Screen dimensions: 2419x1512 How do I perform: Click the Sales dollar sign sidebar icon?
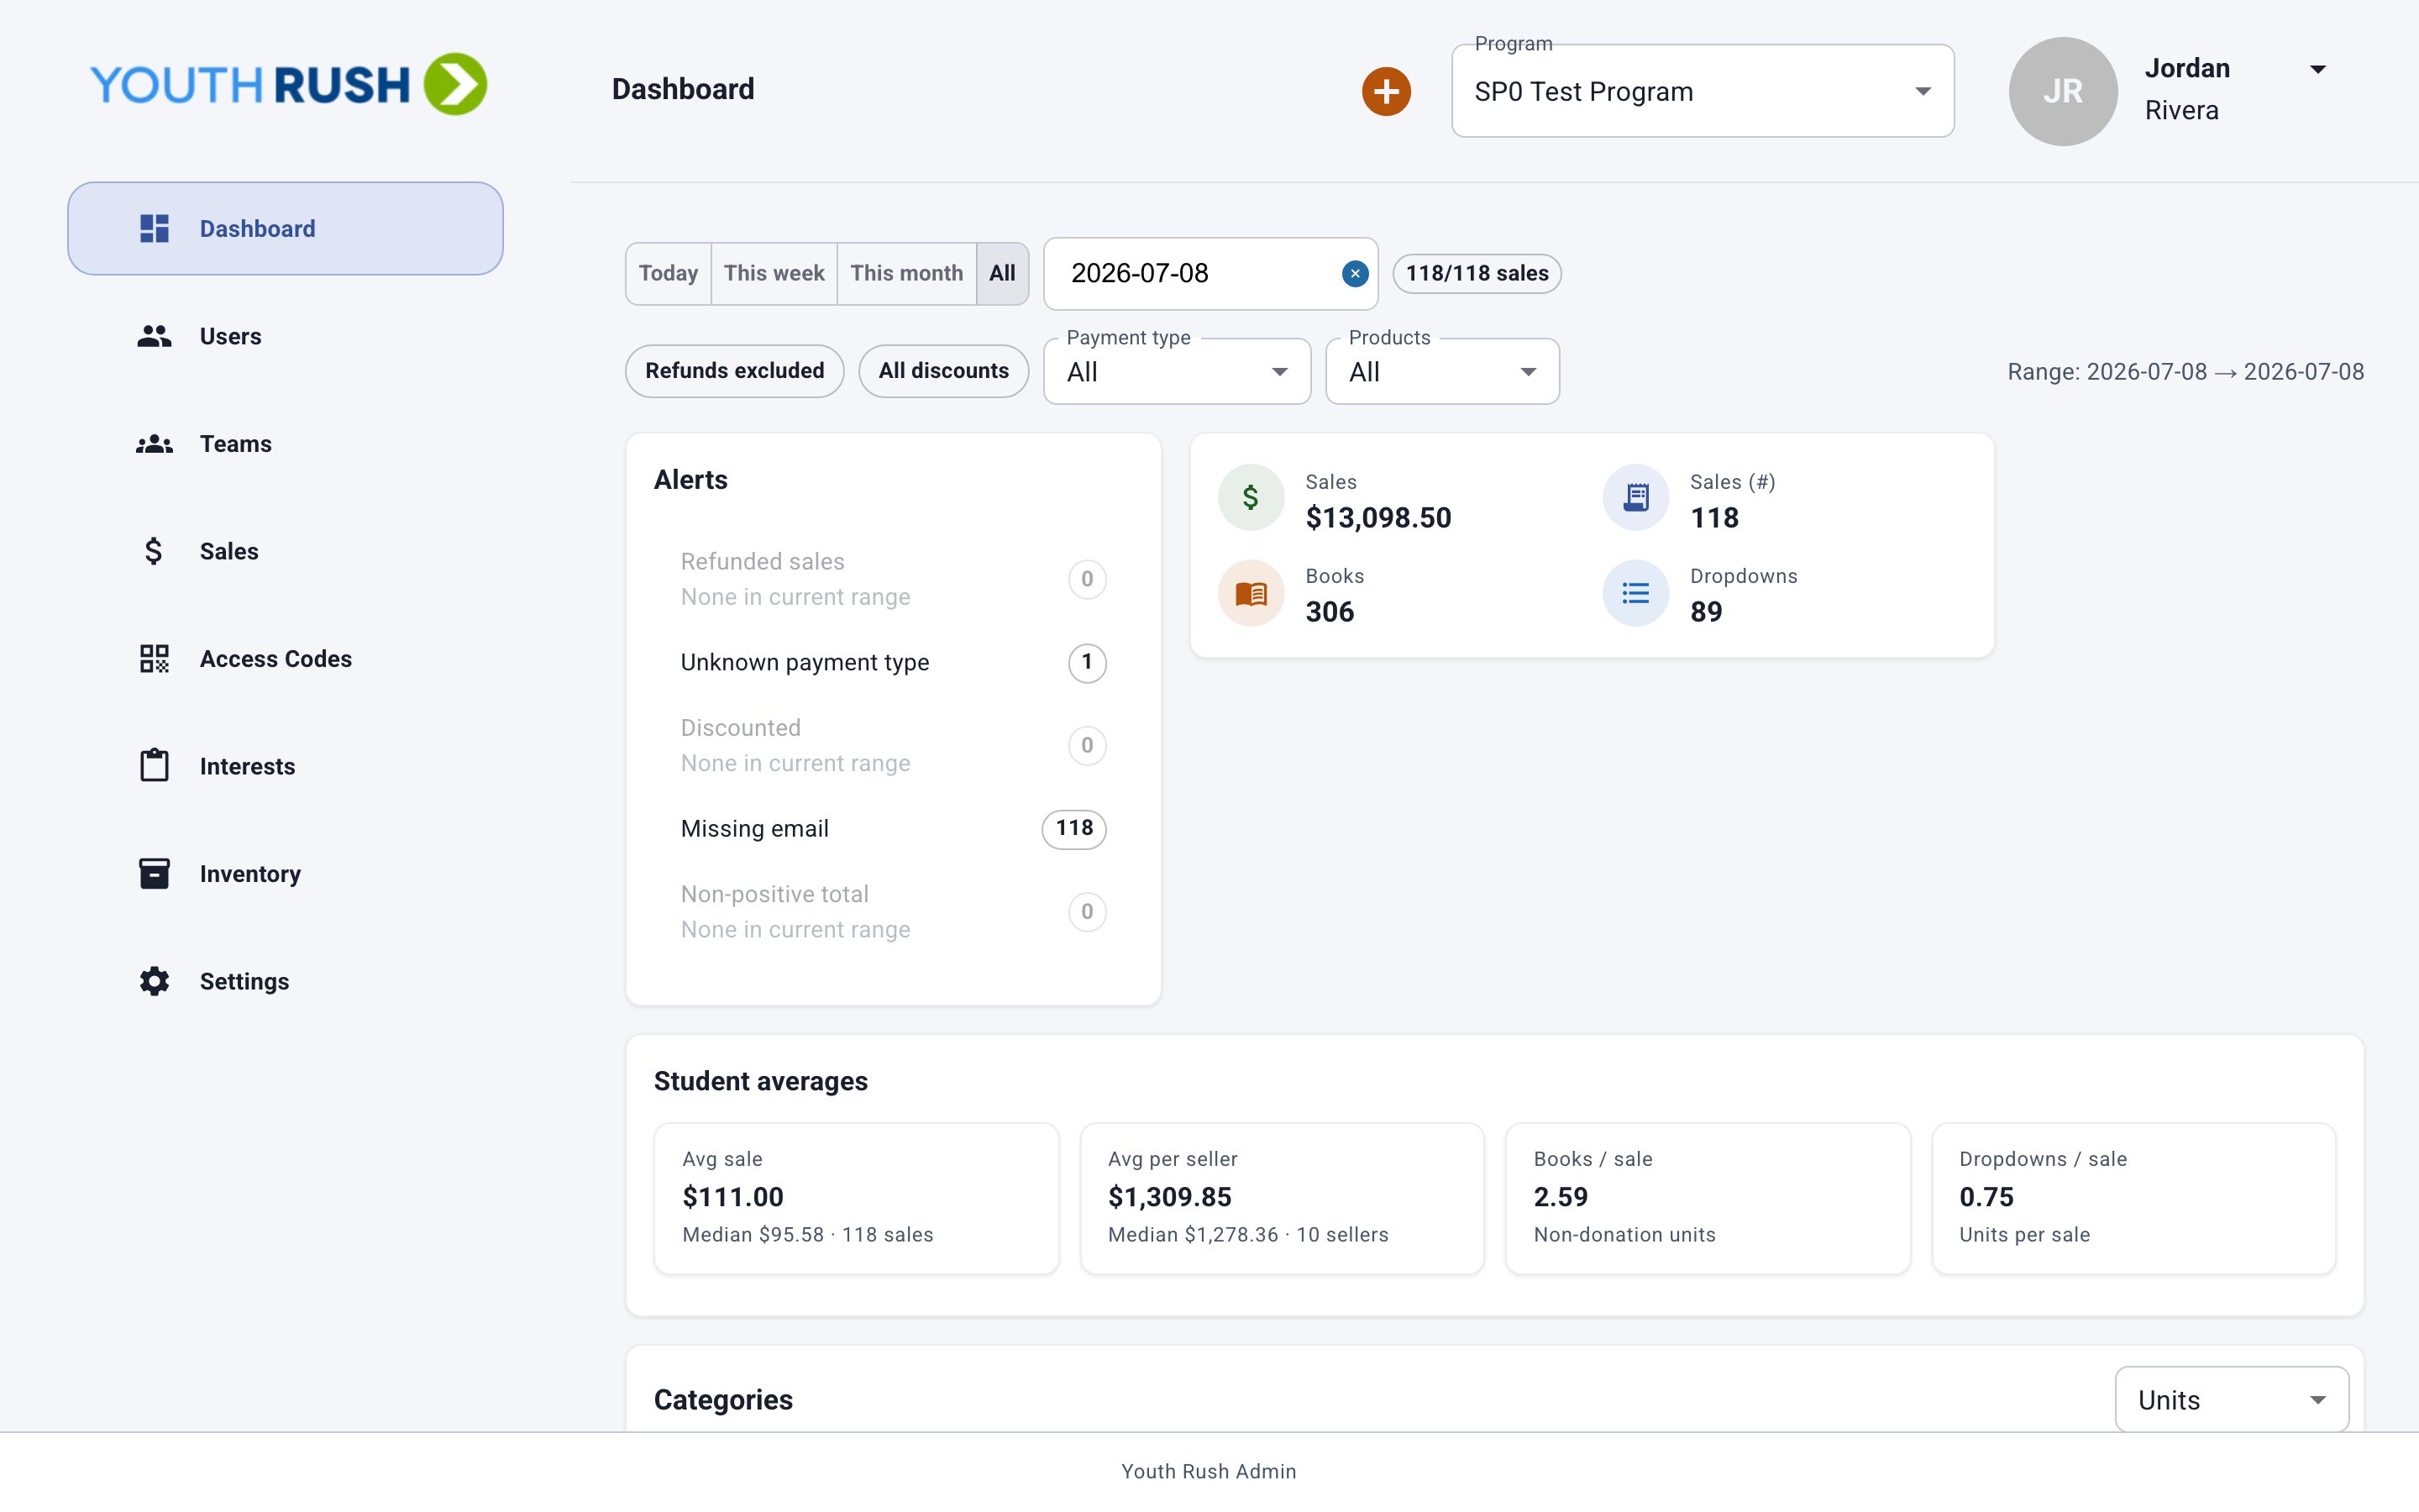point(153,551)
